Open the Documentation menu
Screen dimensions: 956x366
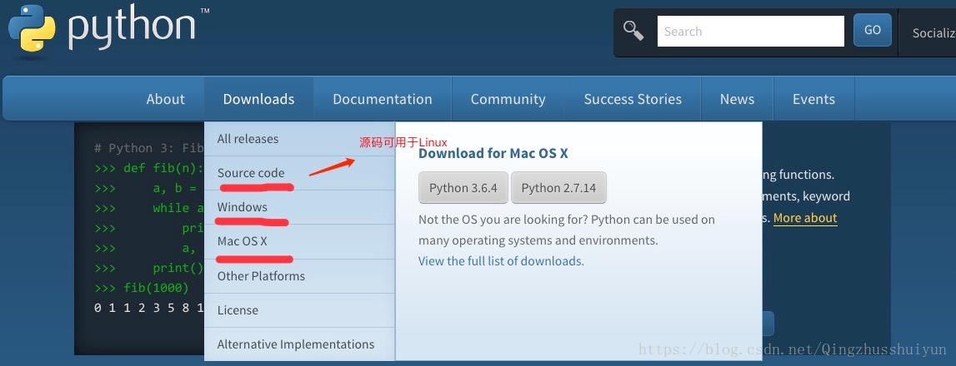383,99
